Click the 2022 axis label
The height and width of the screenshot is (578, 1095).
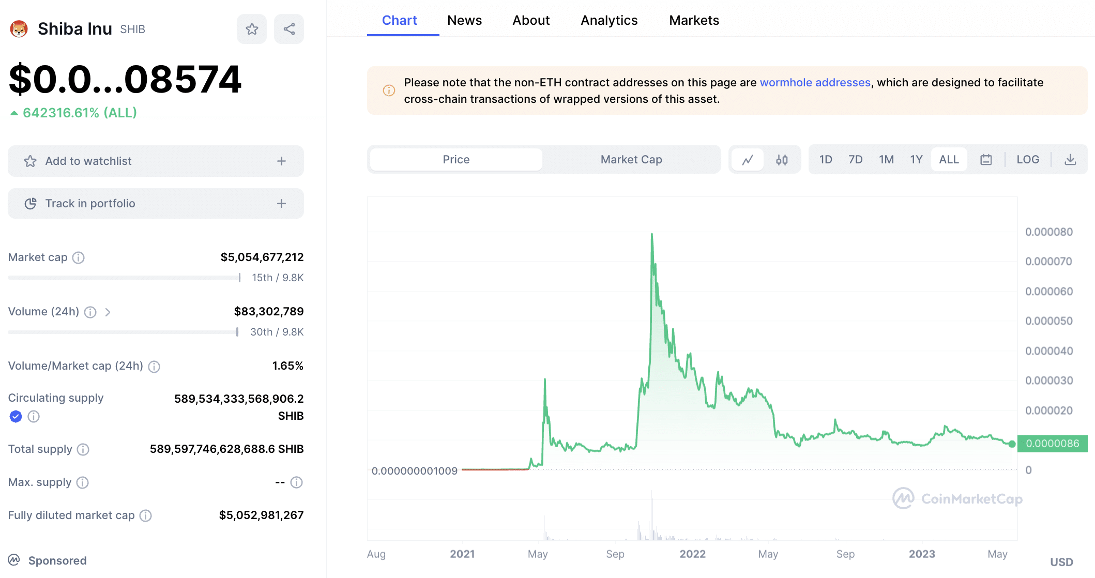692,554
